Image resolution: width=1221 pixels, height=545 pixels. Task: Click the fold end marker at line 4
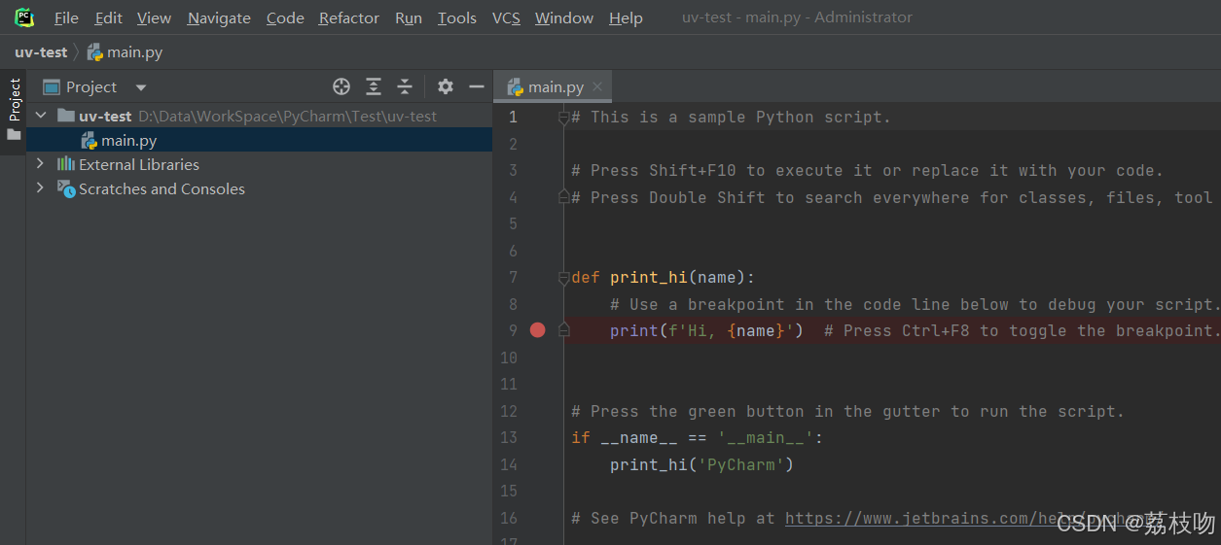[562, 197]
